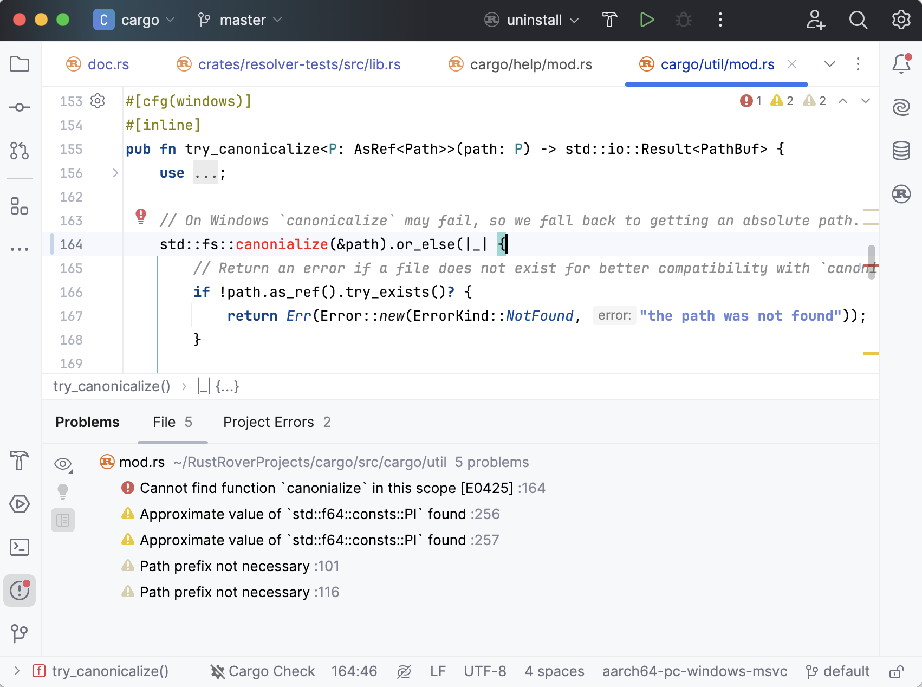Open the Pull Requests tool window
Screen dimensions: 922x687
coord(20,151)
